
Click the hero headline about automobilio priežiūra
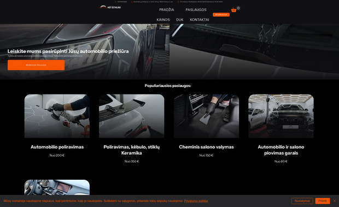pyautogui.click(x=68, y=51)
